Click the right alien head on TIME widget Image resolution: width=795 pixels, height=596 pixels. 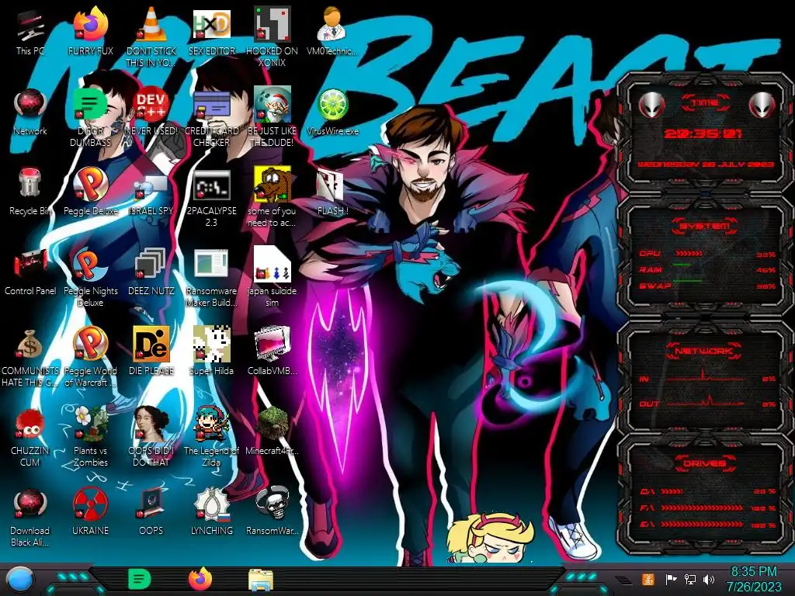click(x=762, y=105)
